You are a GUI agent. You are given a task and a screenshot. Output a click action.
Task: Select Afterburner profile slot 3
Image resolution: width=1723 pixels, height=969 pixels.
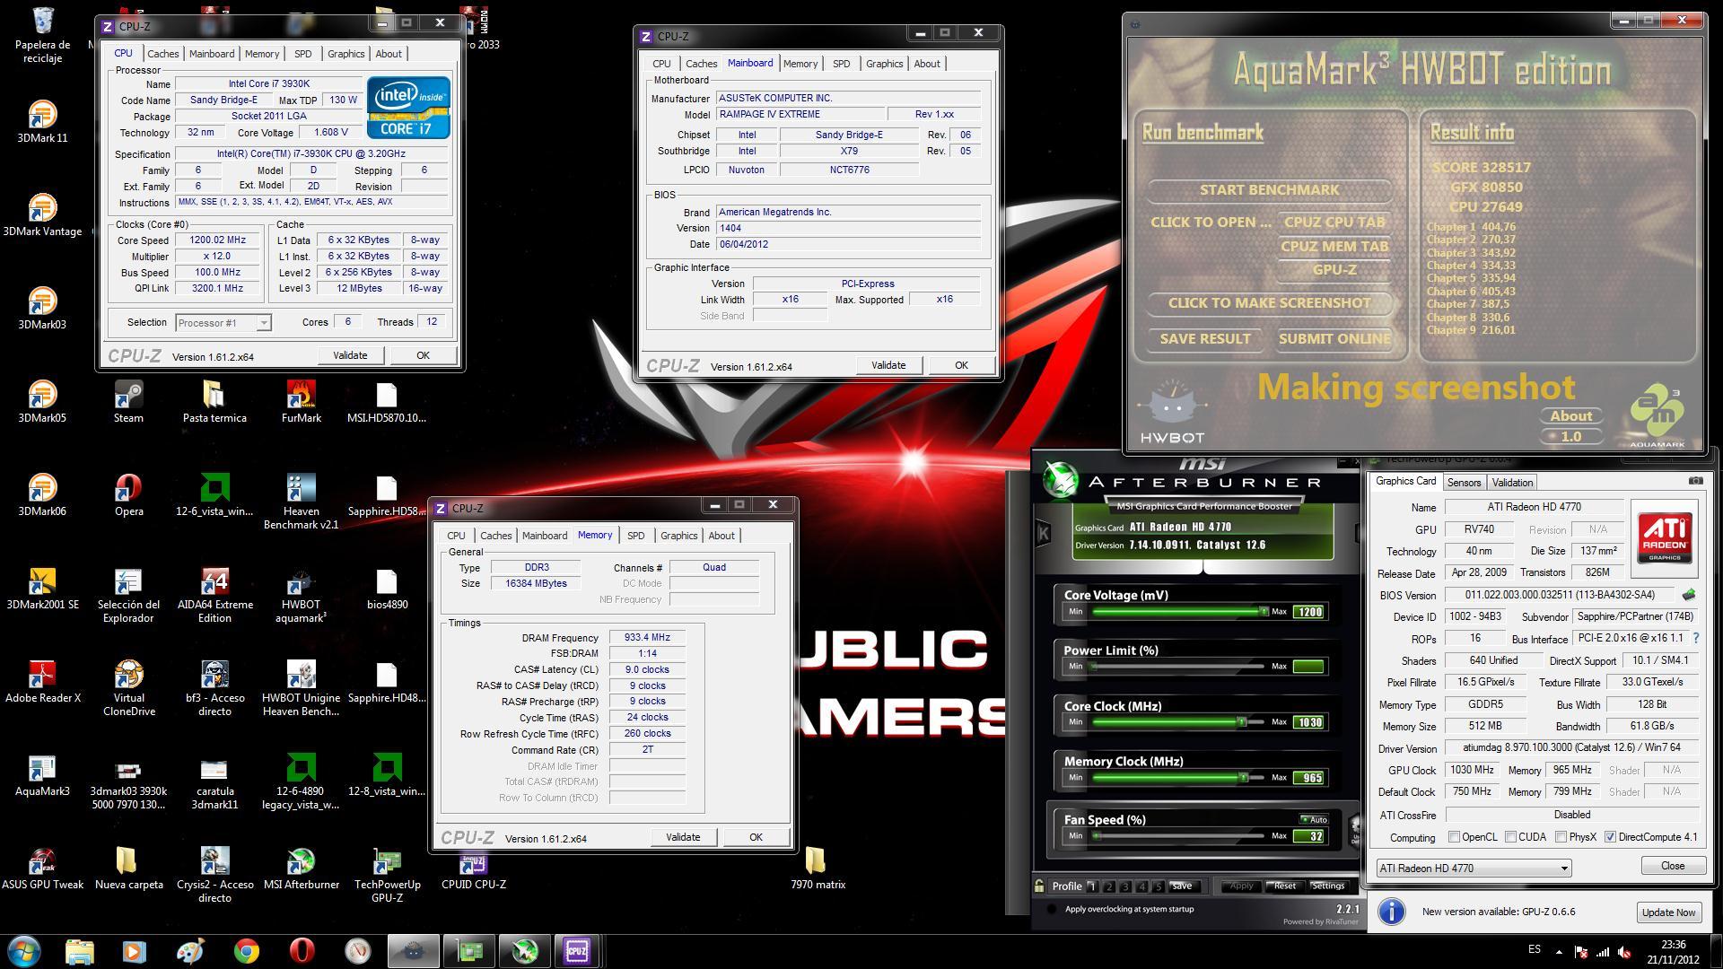point(1125,886)
